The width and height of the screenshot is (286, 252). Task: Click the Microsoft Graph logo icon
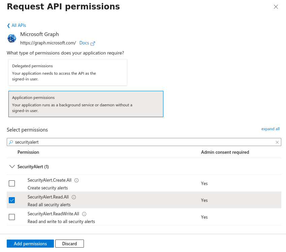coord(12,38)
